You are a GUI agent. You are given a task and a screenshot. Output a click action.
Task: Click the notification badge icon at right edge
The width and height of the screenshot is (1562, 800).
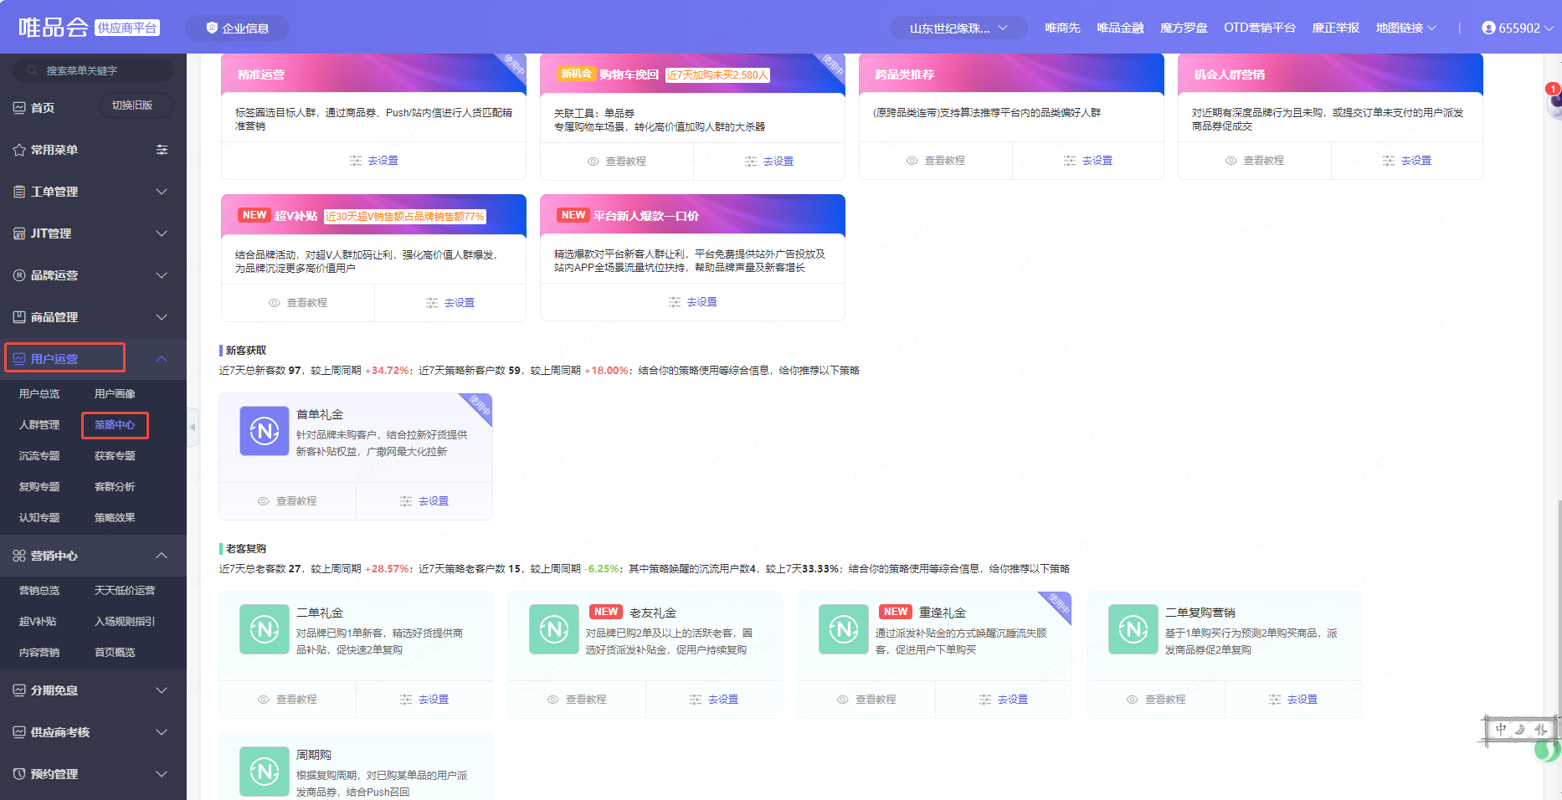tap(1553, 90)
